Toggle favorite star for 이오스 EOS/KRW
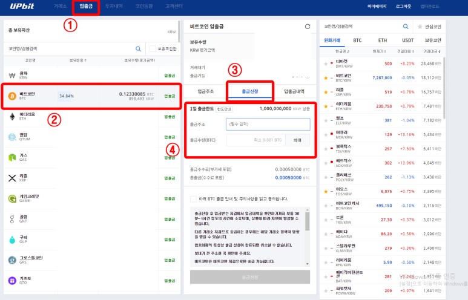 [x=326, y=192]
